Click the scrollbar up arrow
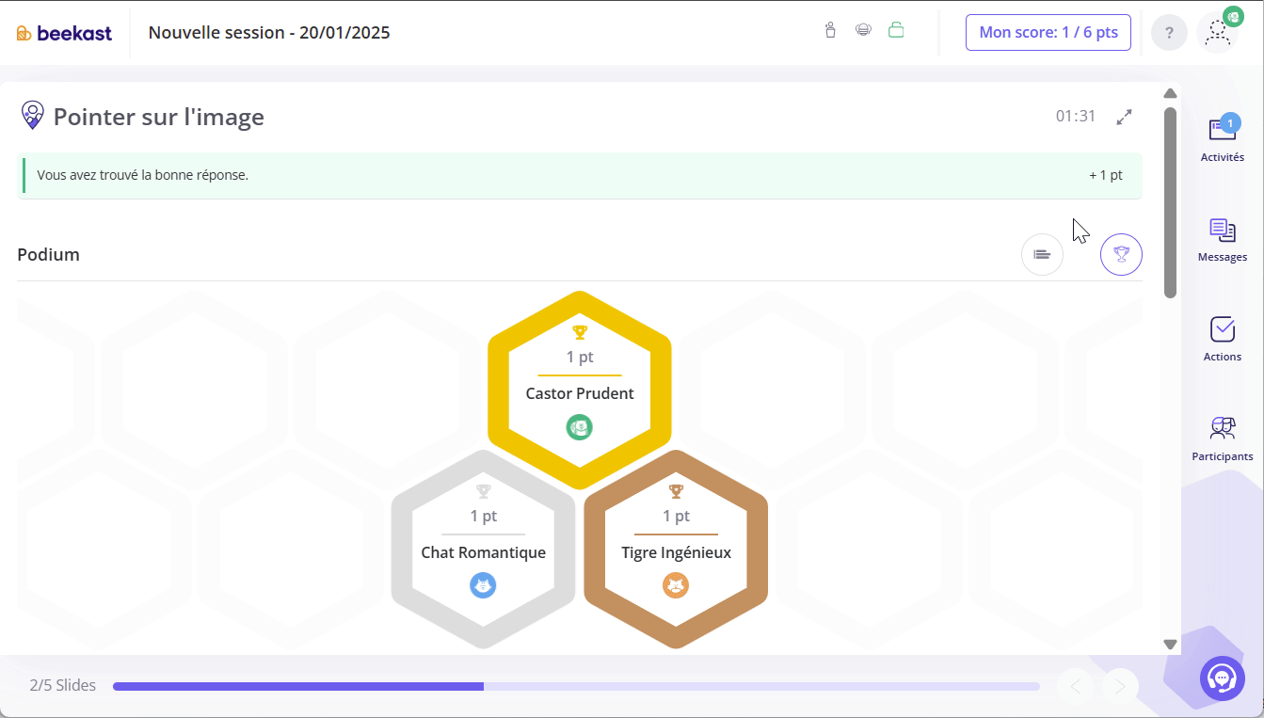This screenshot has width=1264, height=718. coord(1170,93)
